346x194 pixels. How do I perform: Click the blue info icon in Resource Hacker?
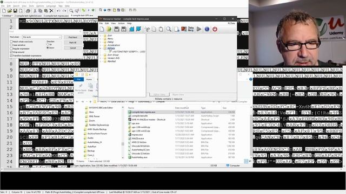click(207, 29)
